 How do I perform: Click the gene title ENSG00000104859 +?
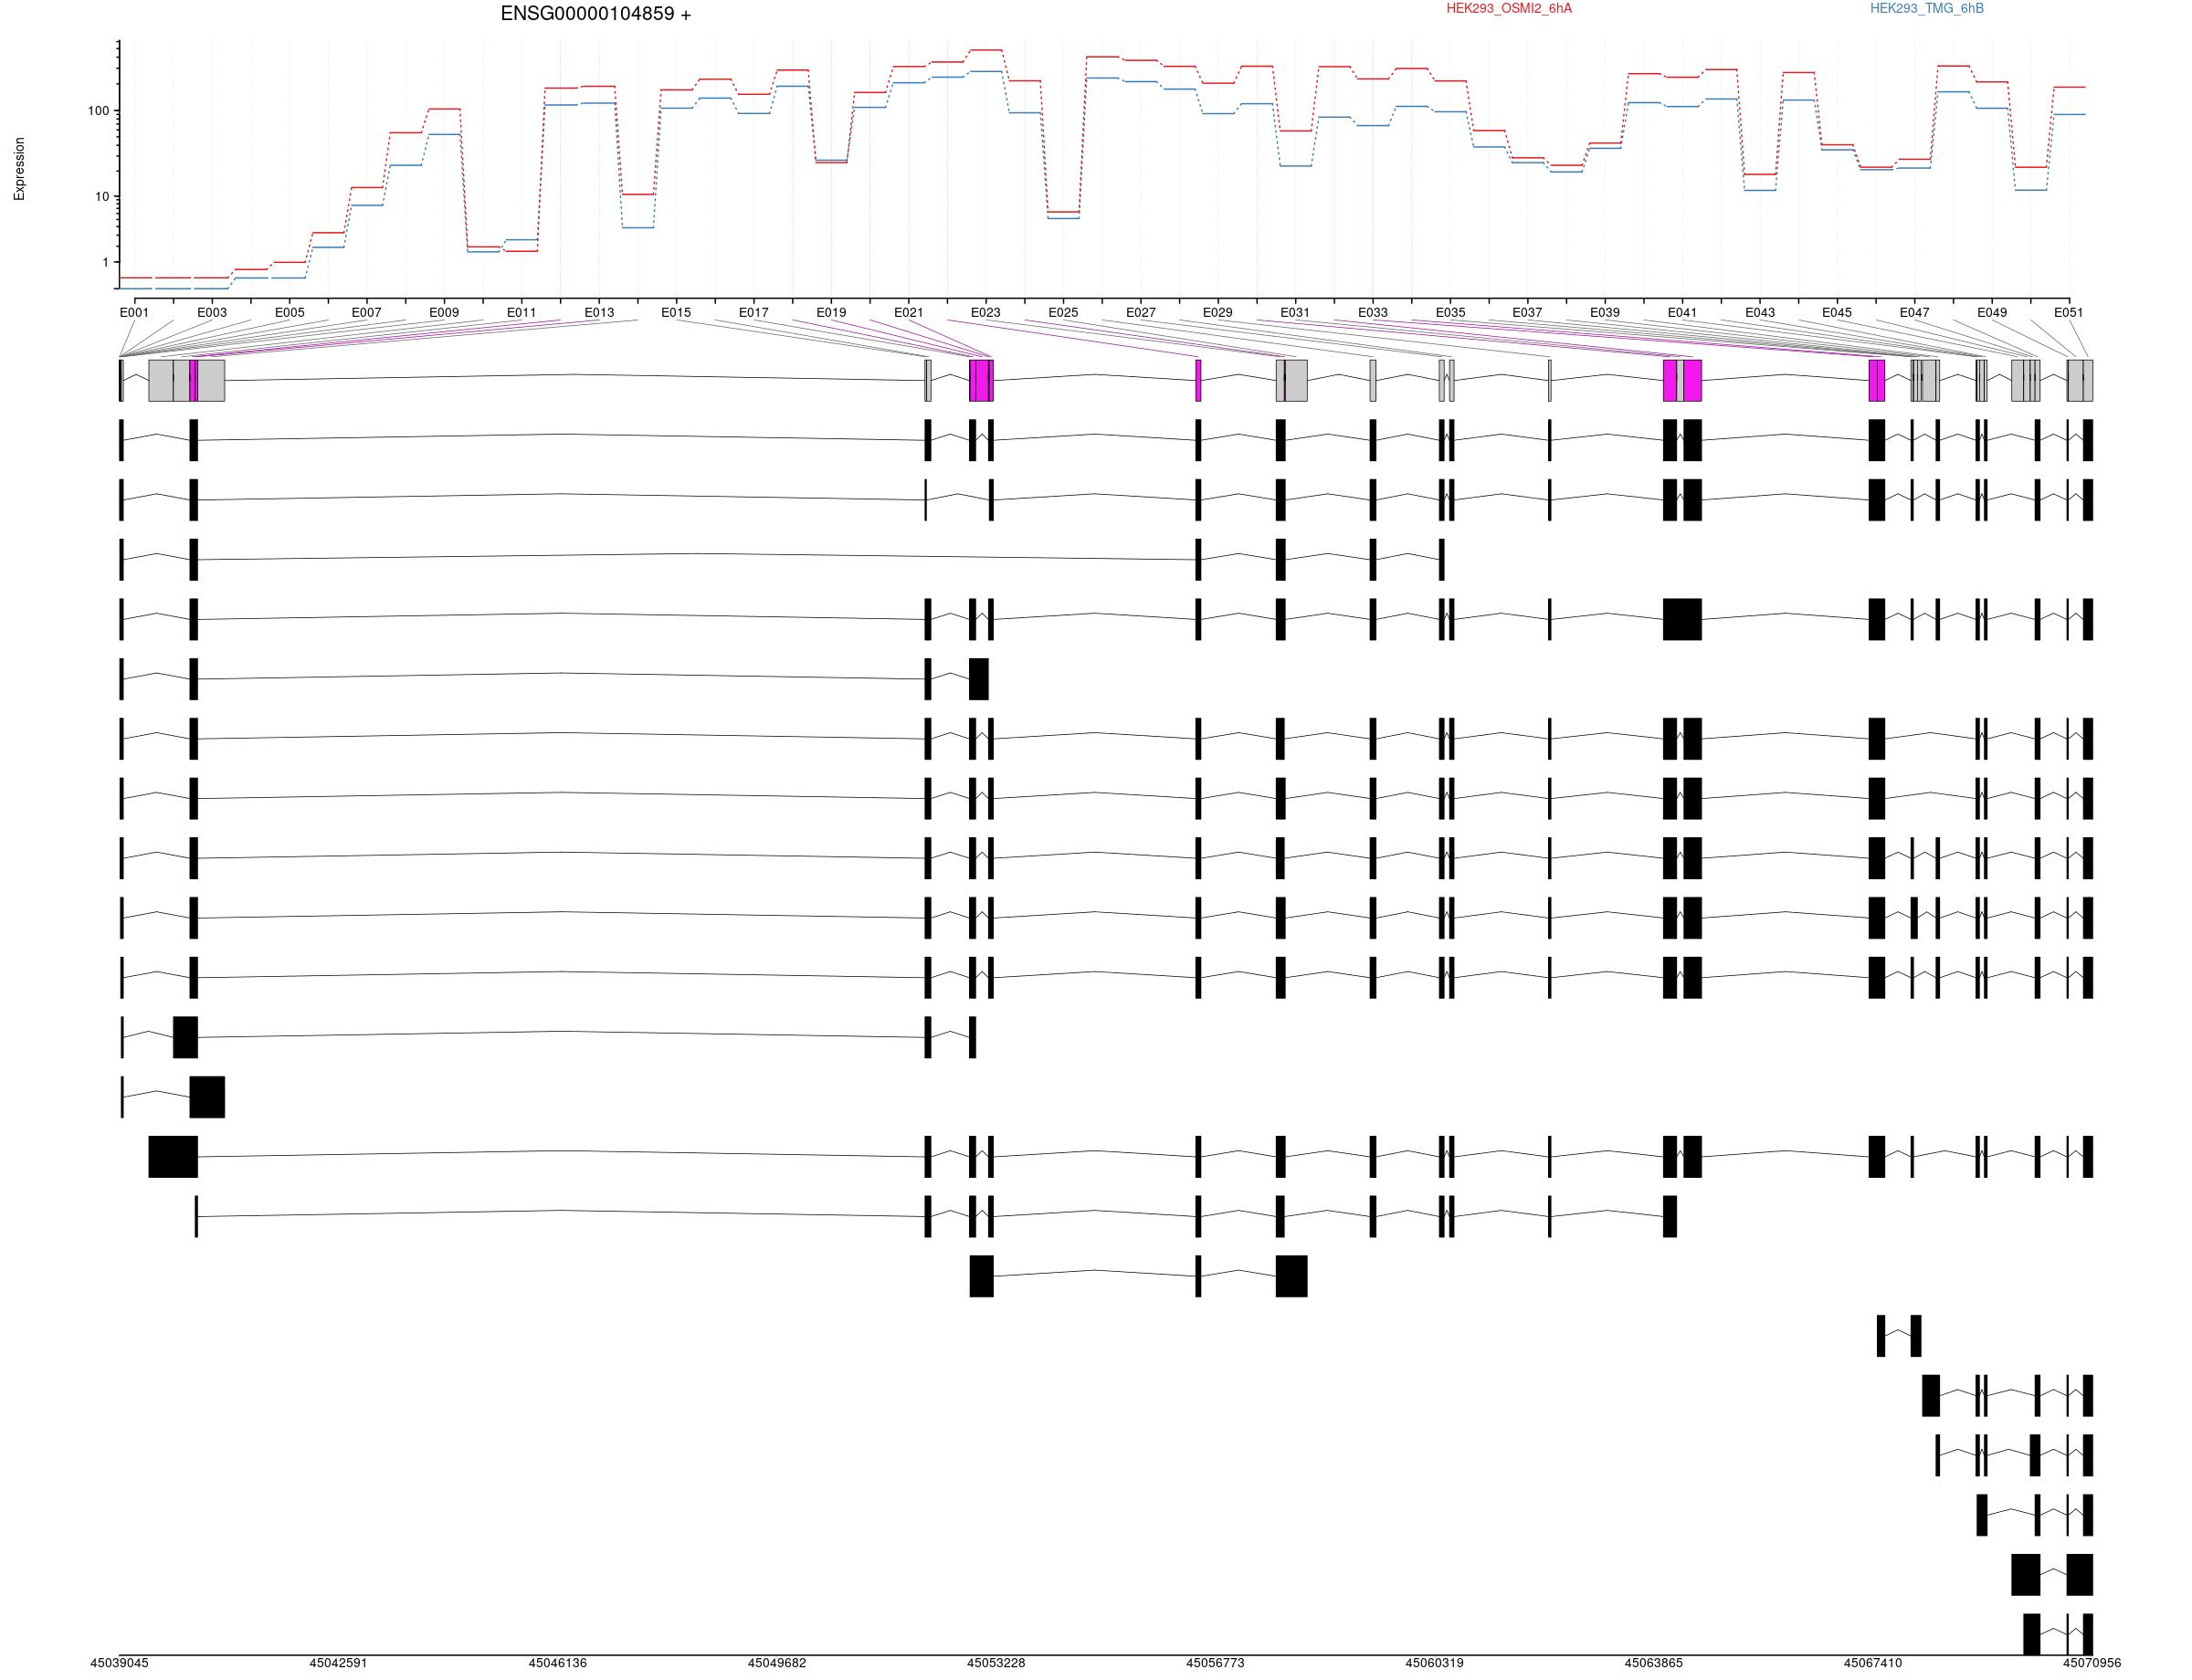[595, 14]
